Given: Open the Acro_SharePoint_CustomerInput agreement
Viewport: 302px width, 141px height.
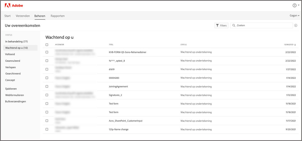Looking at the screenshot, I should [x=125, y=121].
